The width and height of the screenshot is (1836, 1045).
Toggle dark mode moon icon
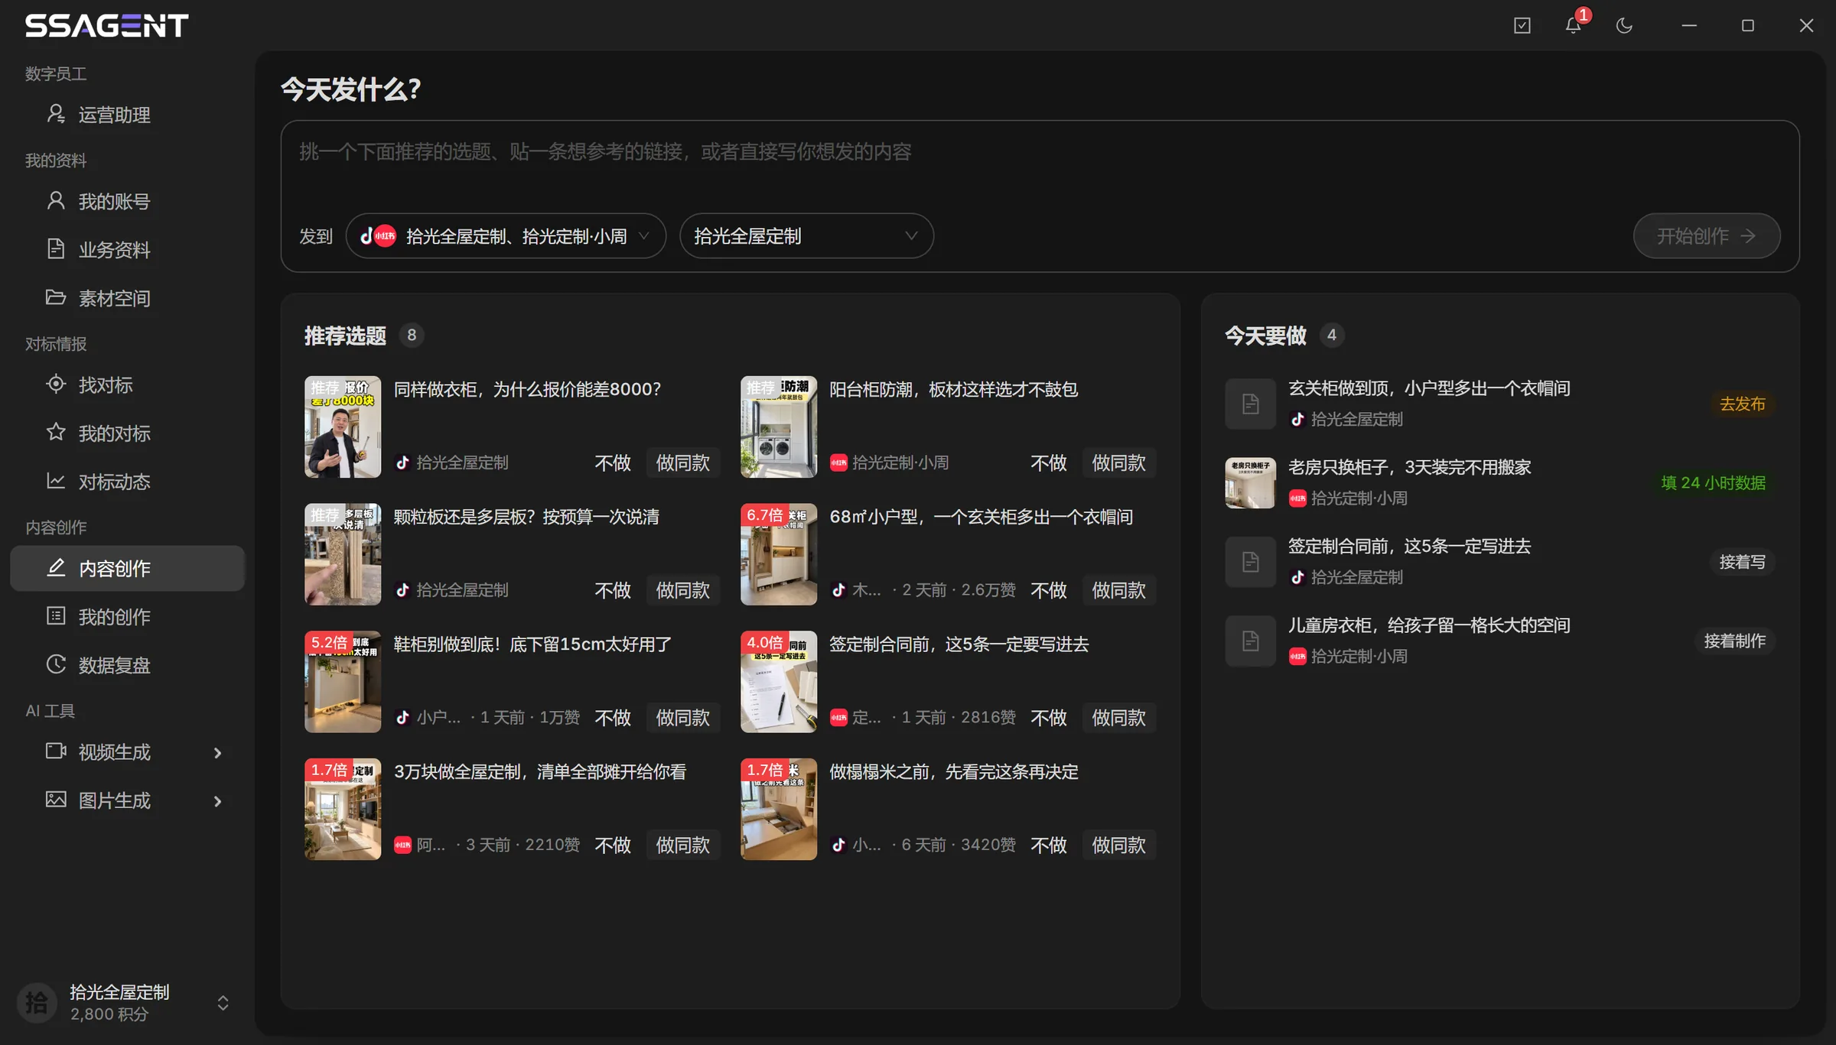click(1624, 25)
